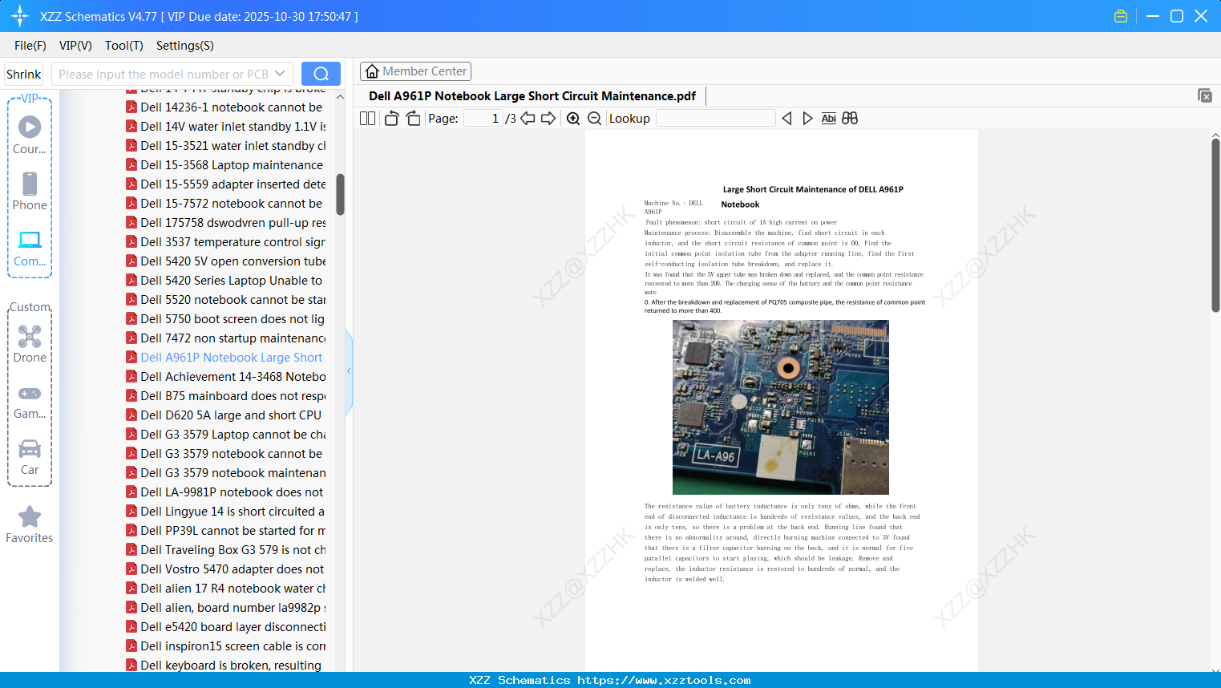Open the Tool(T) menu
Screen dimensions: 1221x688
[124, 46]
